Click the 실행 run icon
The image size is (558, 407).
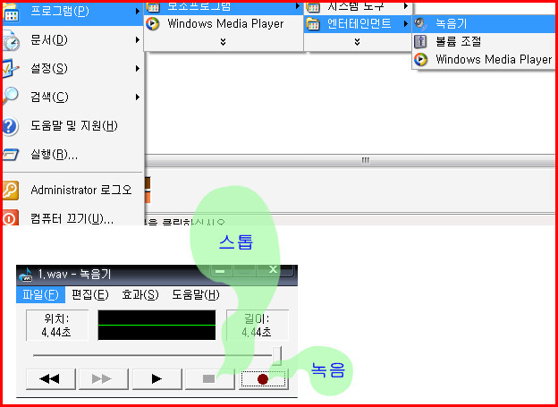point(10,155)
